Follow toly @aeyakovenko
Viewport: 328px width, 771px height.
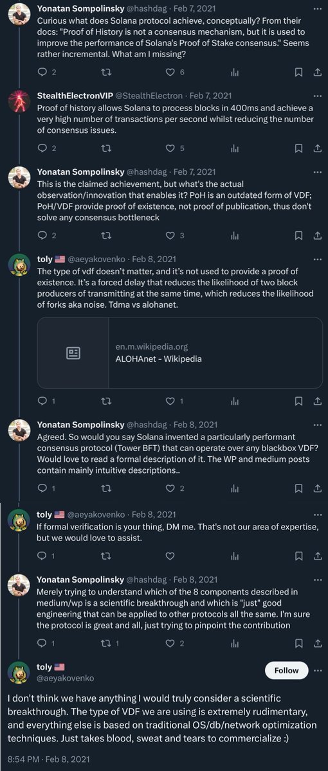pos(286,670)
